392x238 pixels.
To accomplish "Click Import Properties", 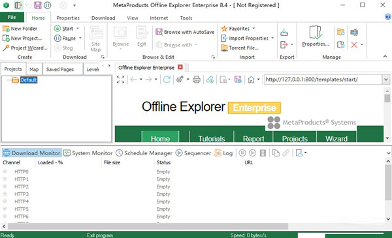I will [x=245, y=38].
